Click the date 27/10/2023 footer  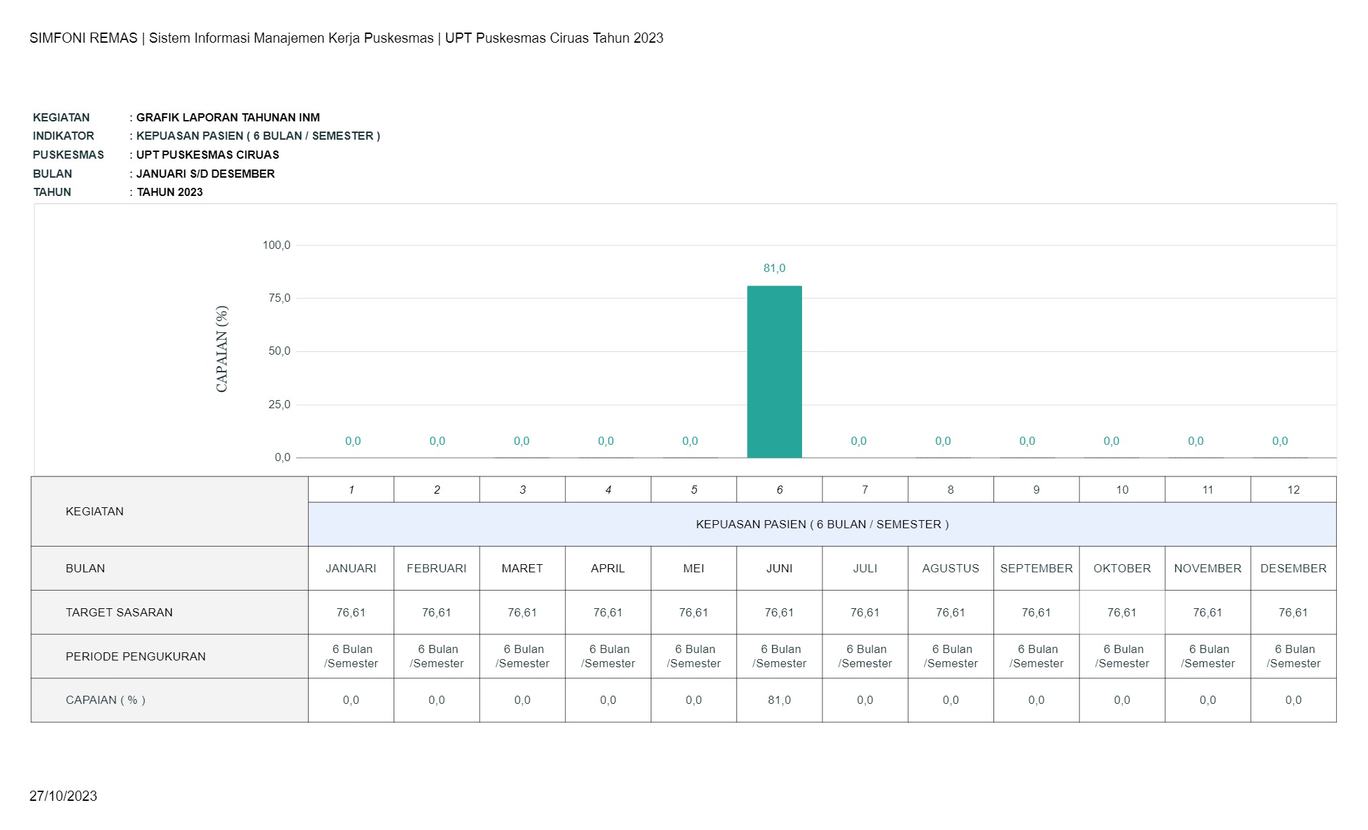(63, 796)
